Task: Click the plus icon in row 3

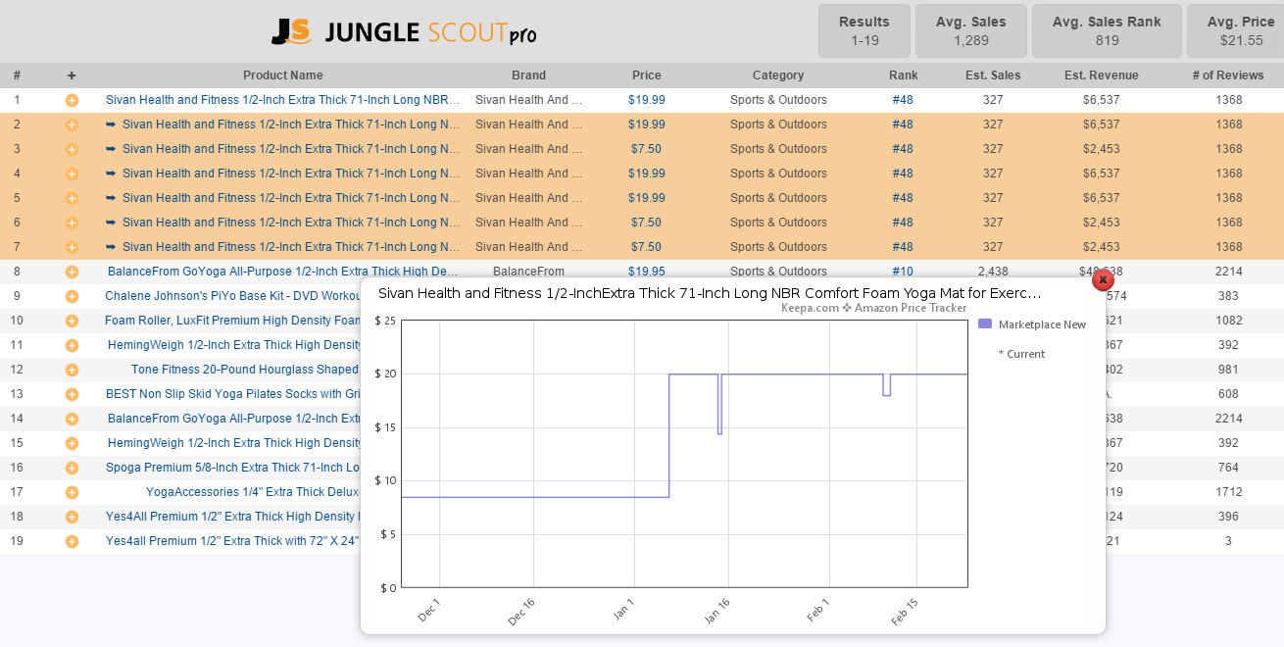Action: point(72,149)
